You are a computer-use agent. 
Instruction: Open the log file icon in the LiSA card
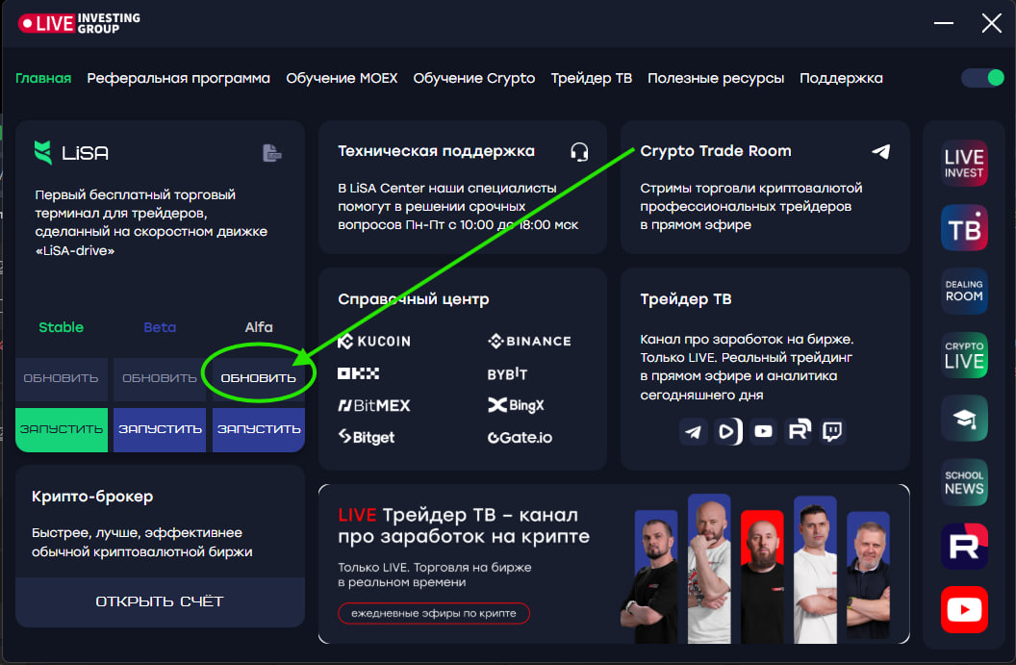coord(272,153)
